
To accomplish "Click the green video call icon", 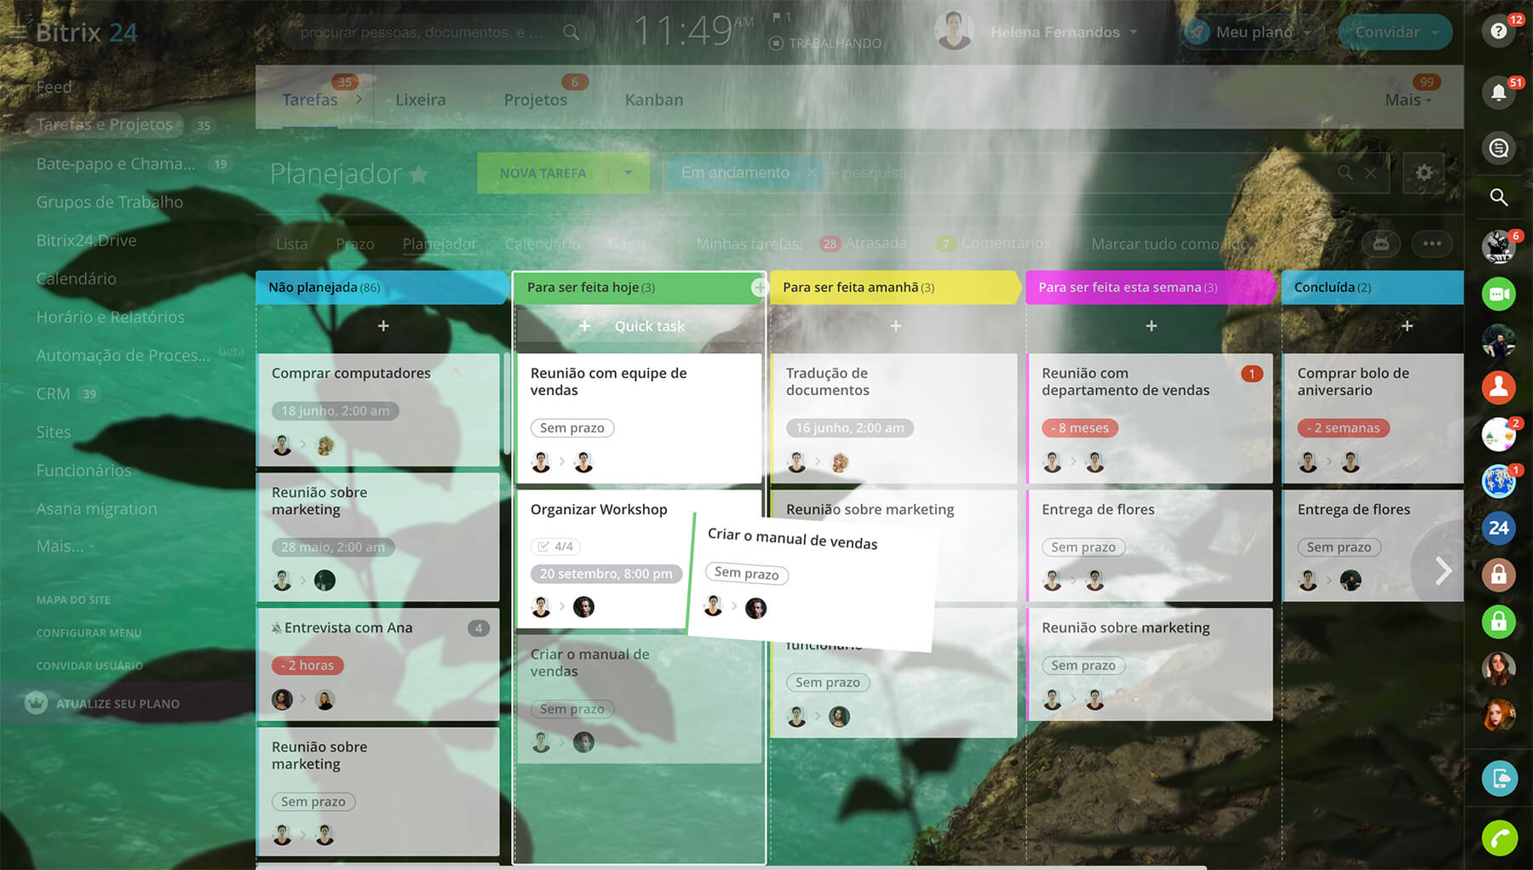I will click(x=1498, y=295).
